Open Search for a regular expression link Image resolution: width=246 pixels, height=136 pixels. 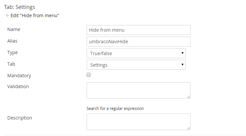tap(115, 109)
